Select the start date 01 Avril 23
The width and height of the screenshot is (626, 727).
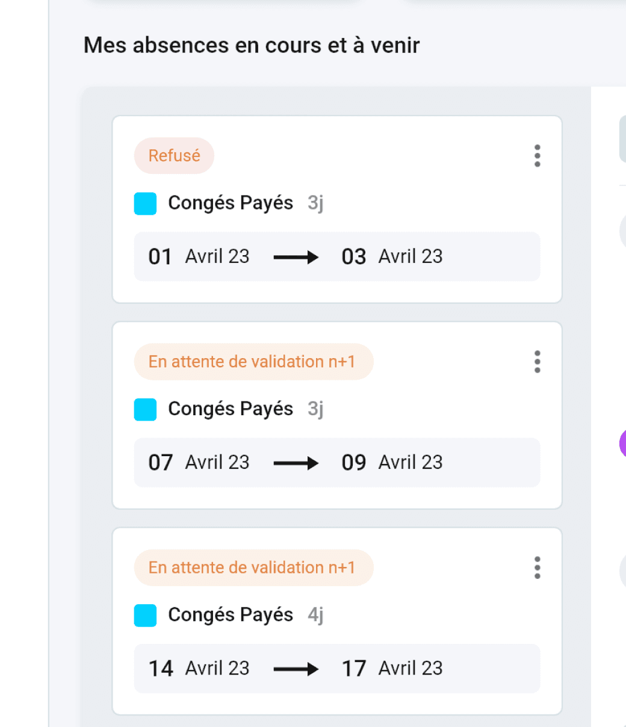coord(199,257)
